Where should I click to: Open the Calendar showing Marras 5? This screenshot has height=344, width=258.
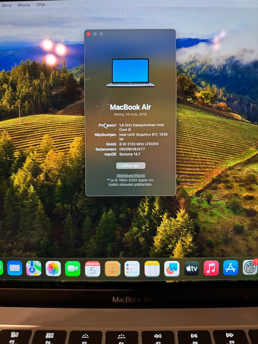[x=92, y=269]
